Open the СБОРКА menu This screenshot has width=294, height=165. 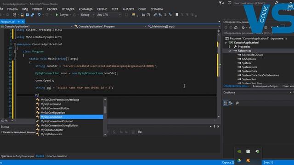[52, 9]
